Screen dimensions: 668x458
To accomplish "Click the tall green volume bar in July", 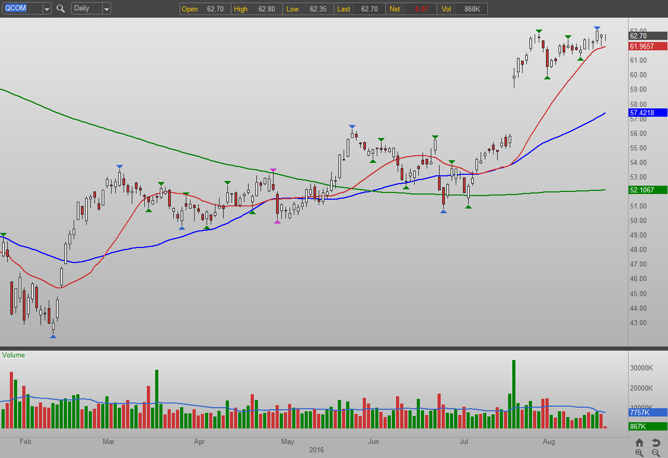I will (x=514, y=394).
